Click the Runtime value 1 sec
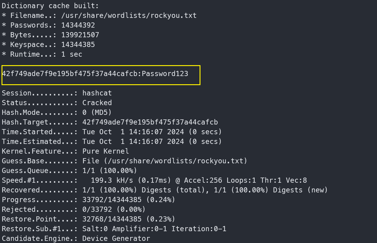This screenshot has width=377, height=243. (71, 54)
